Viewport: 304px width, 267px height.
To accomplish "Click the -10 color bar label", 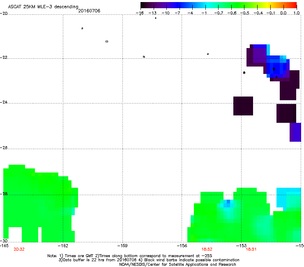I will coord(166,13).
